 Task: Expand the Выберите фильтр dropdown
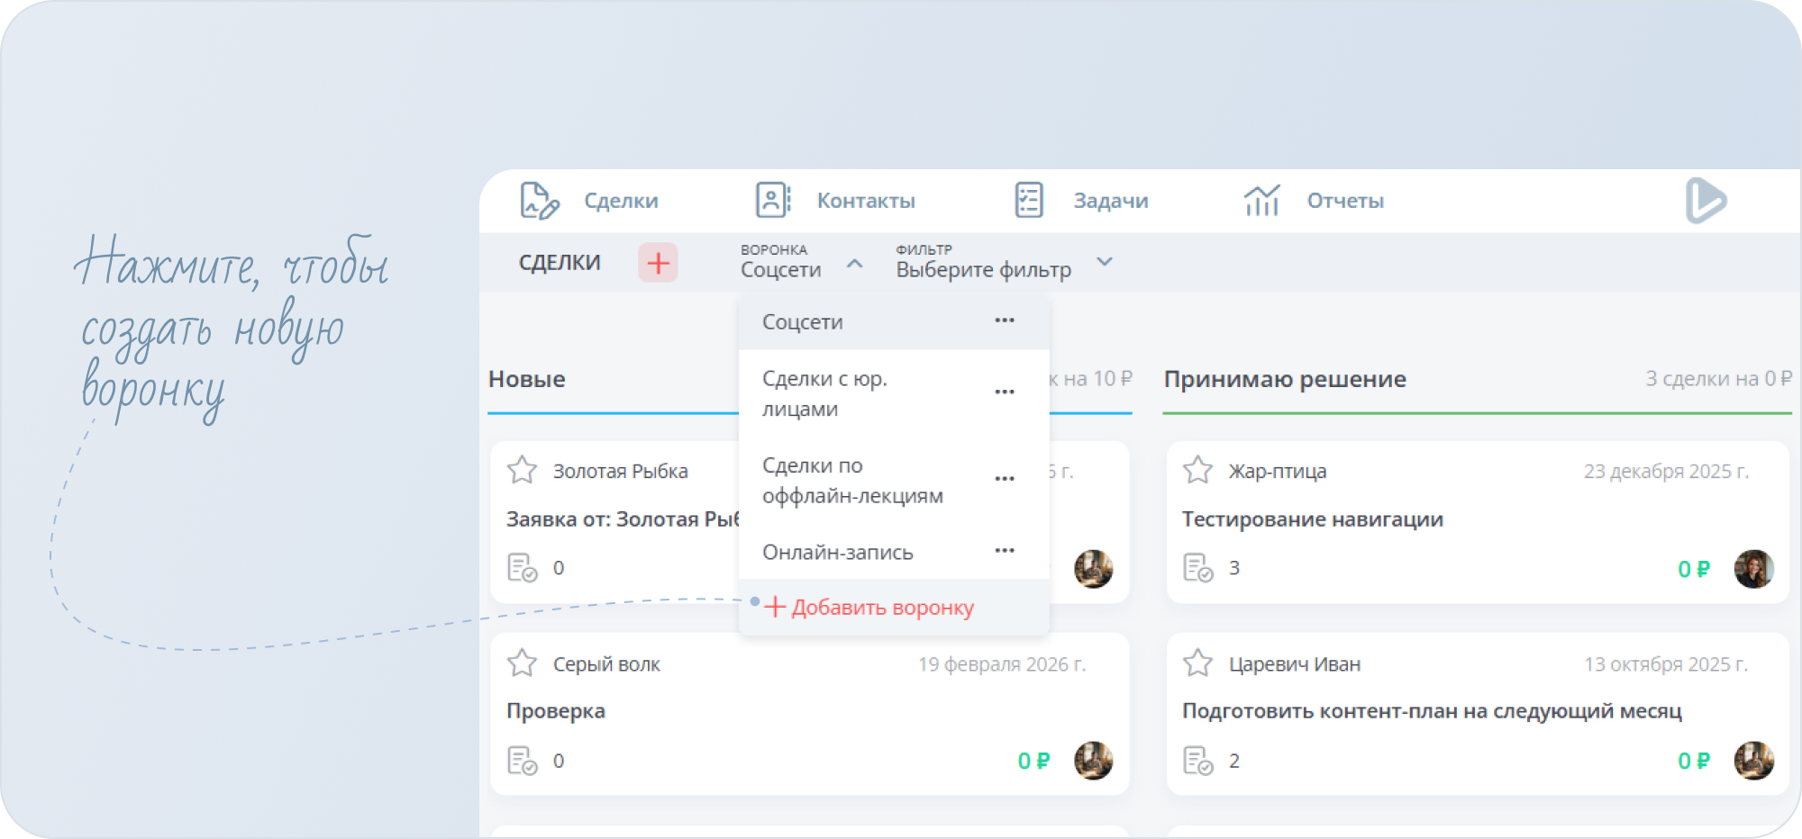click(x=1105, y=262)
